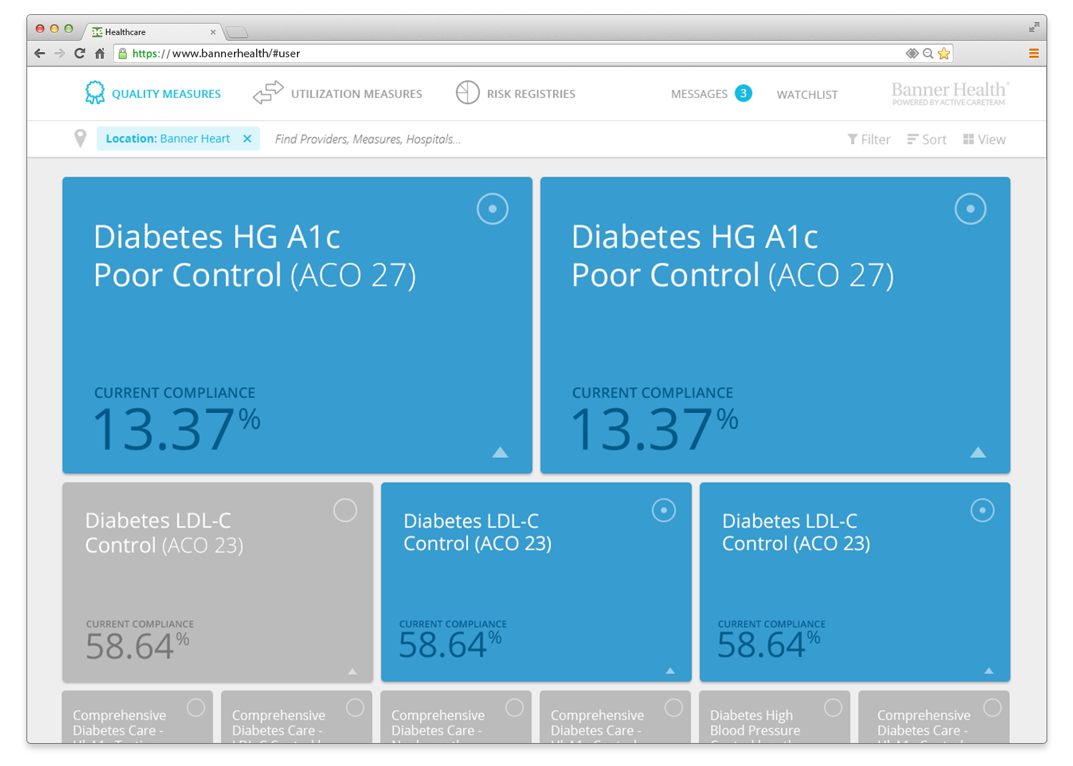This screenshot has height=766, width=1073.
Task: Select the Healthcare tab
Action: (153, 32)
